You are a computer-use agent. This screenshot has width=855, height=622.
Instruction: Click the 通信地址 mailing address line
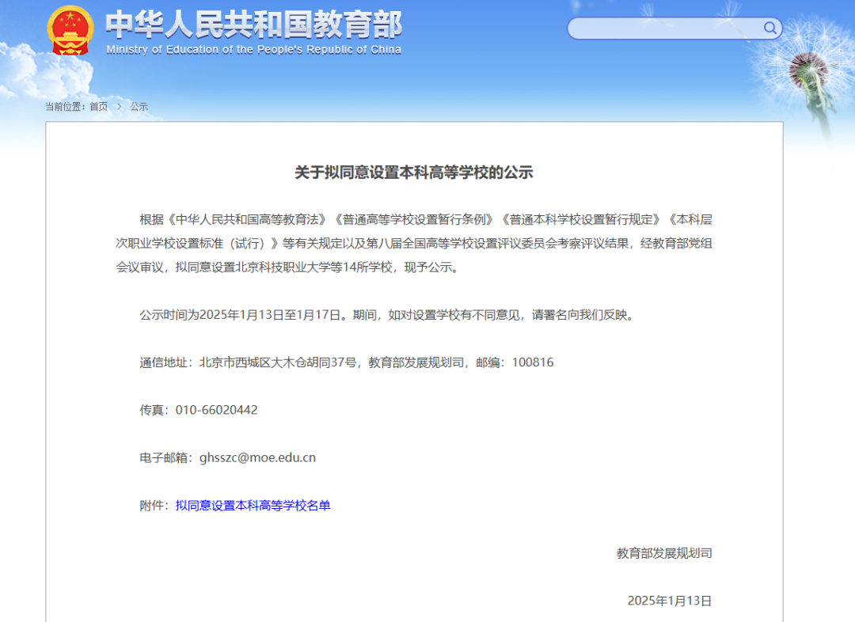tap(344, 362)
